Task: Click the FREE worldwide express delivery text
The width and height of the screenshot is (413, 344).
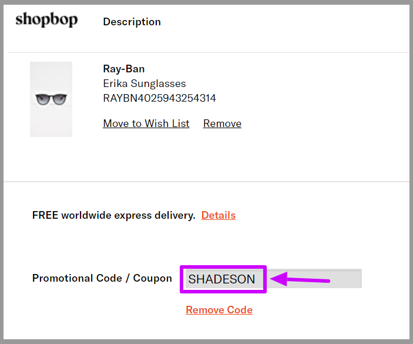Action: point(114,215)
